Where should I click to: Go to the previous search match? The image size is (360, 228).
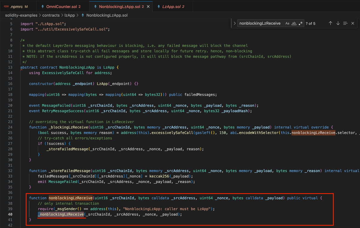pyautogui.click(x=330, y=23)
